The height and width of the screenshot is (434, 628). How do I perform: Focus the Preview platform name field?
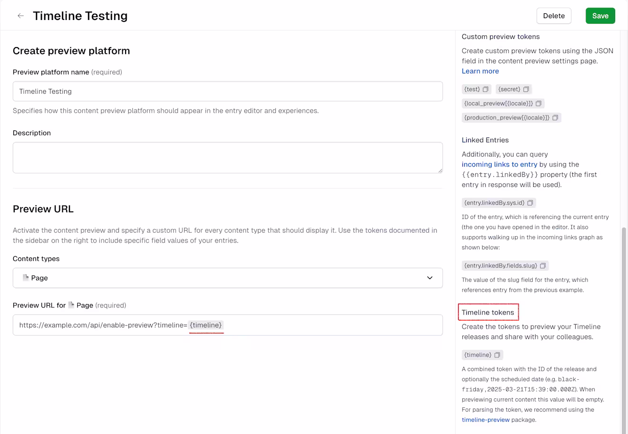tap(227, 91)
